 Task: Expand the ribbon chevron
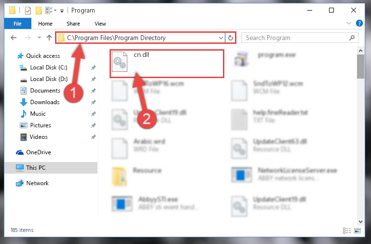pos(348,23)
